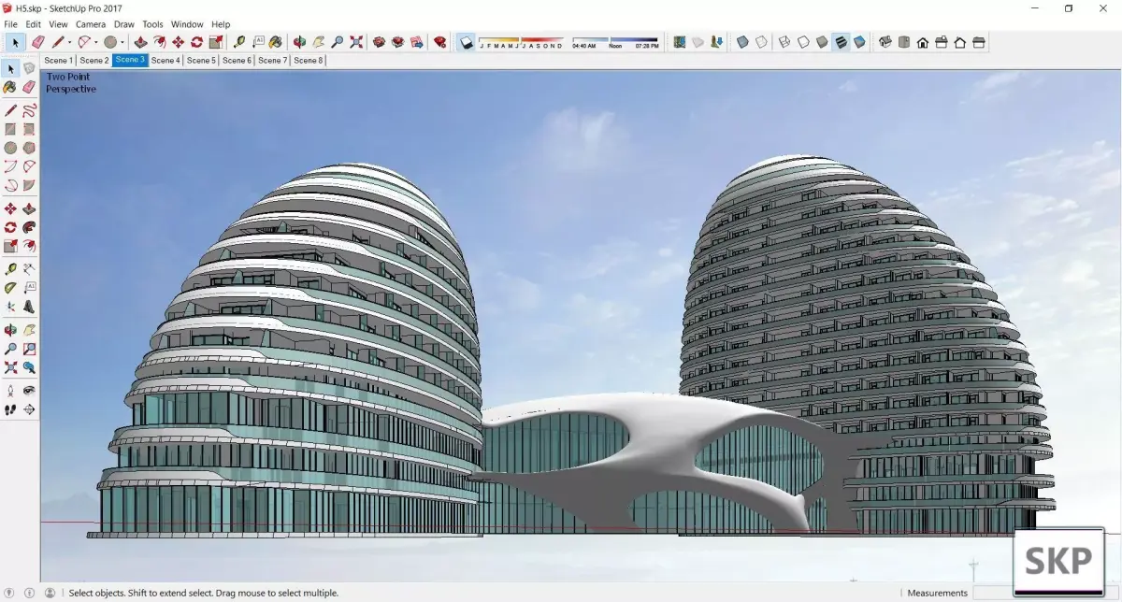The height and width of the screenshot is (602, 1122).
Task: Pick the Push/Pull tool in top toolbar
Action: [x=140, y=42]
